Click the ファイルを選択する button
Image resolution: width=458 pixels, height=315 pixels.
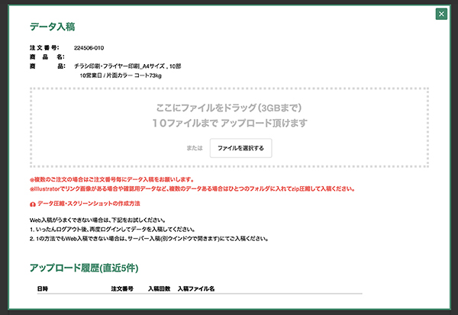(x=240, y=147)
